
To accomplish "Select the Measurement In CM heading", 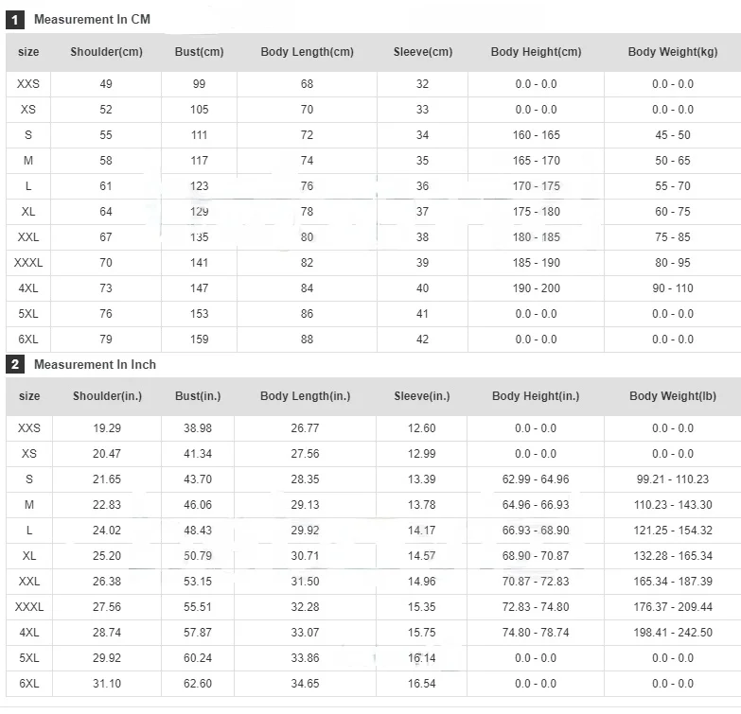I will pos(92,19).
